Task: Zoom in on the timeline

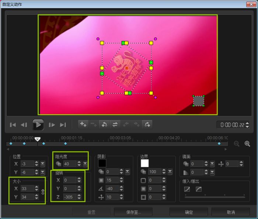Action: click(247, 144)
